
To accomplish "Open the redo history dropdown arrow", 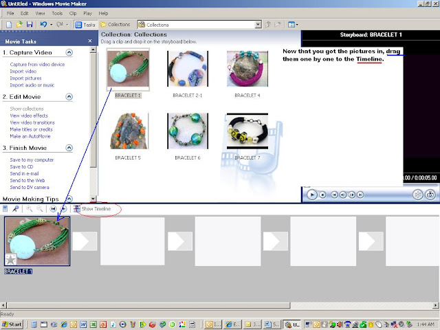I will pos(67,25).
